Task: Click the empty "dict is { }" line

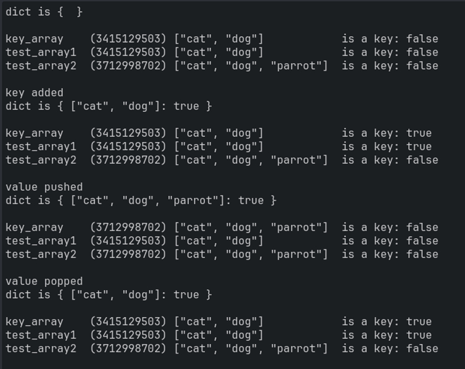Action: [x=44, y=11]
